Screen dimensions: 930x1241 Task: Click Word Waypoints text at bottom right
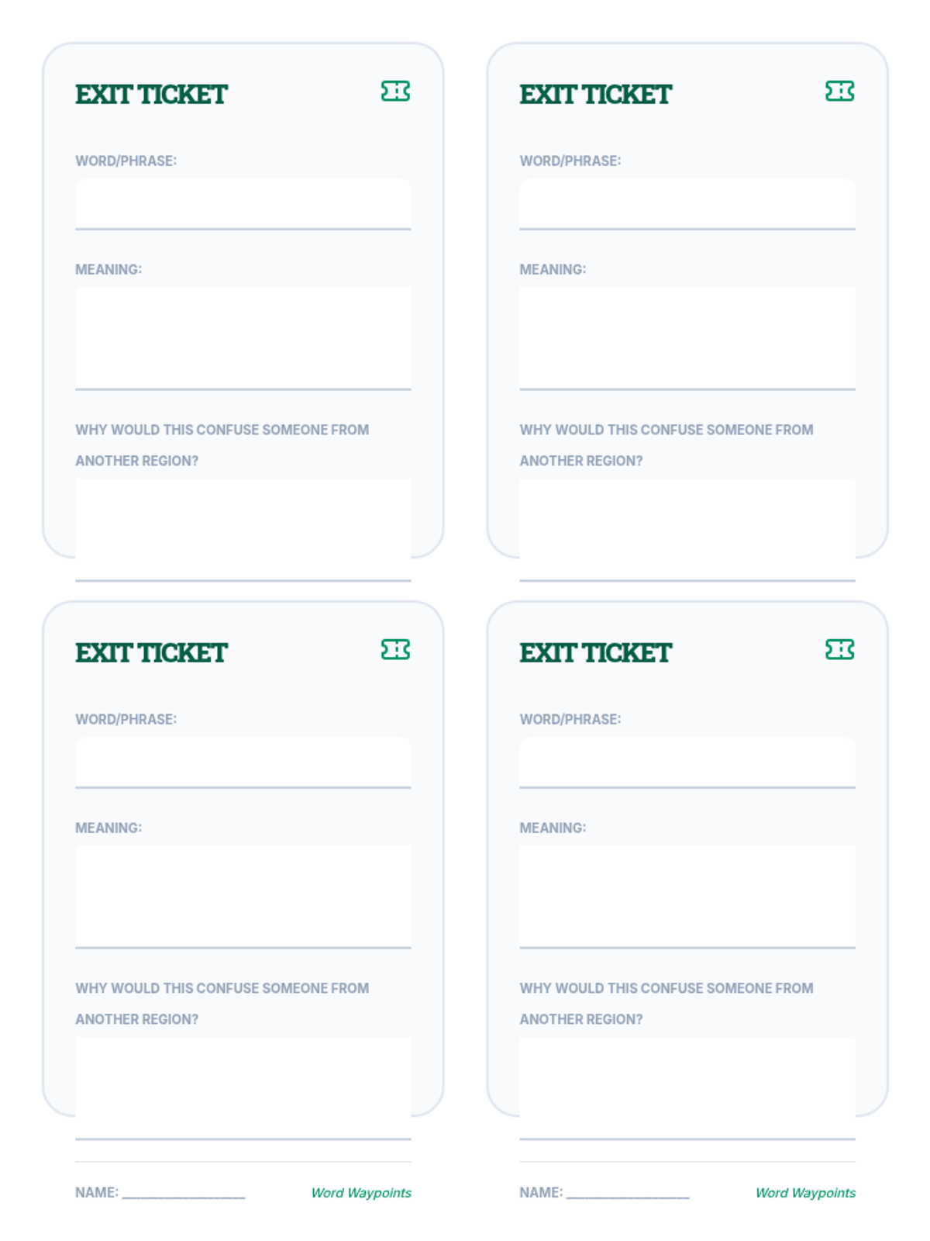[x=805, y=1193]
